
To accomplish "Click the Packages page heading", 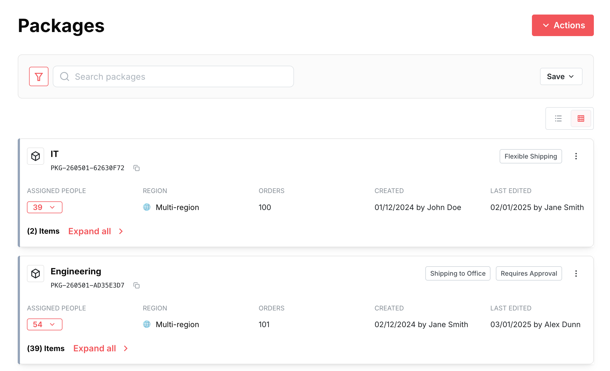I will (x=61, y=26).
